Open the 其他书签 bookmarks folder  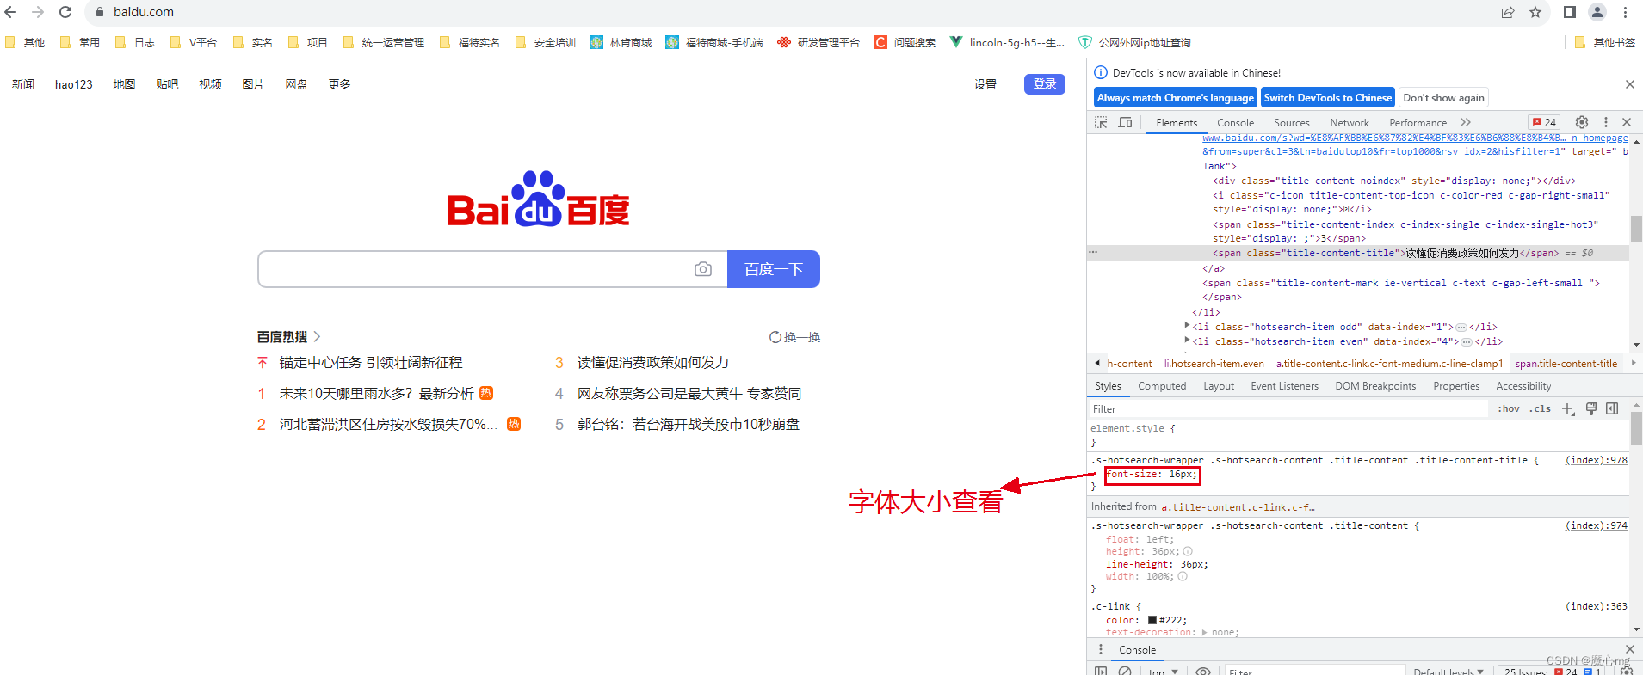(x=1604, y=42)
